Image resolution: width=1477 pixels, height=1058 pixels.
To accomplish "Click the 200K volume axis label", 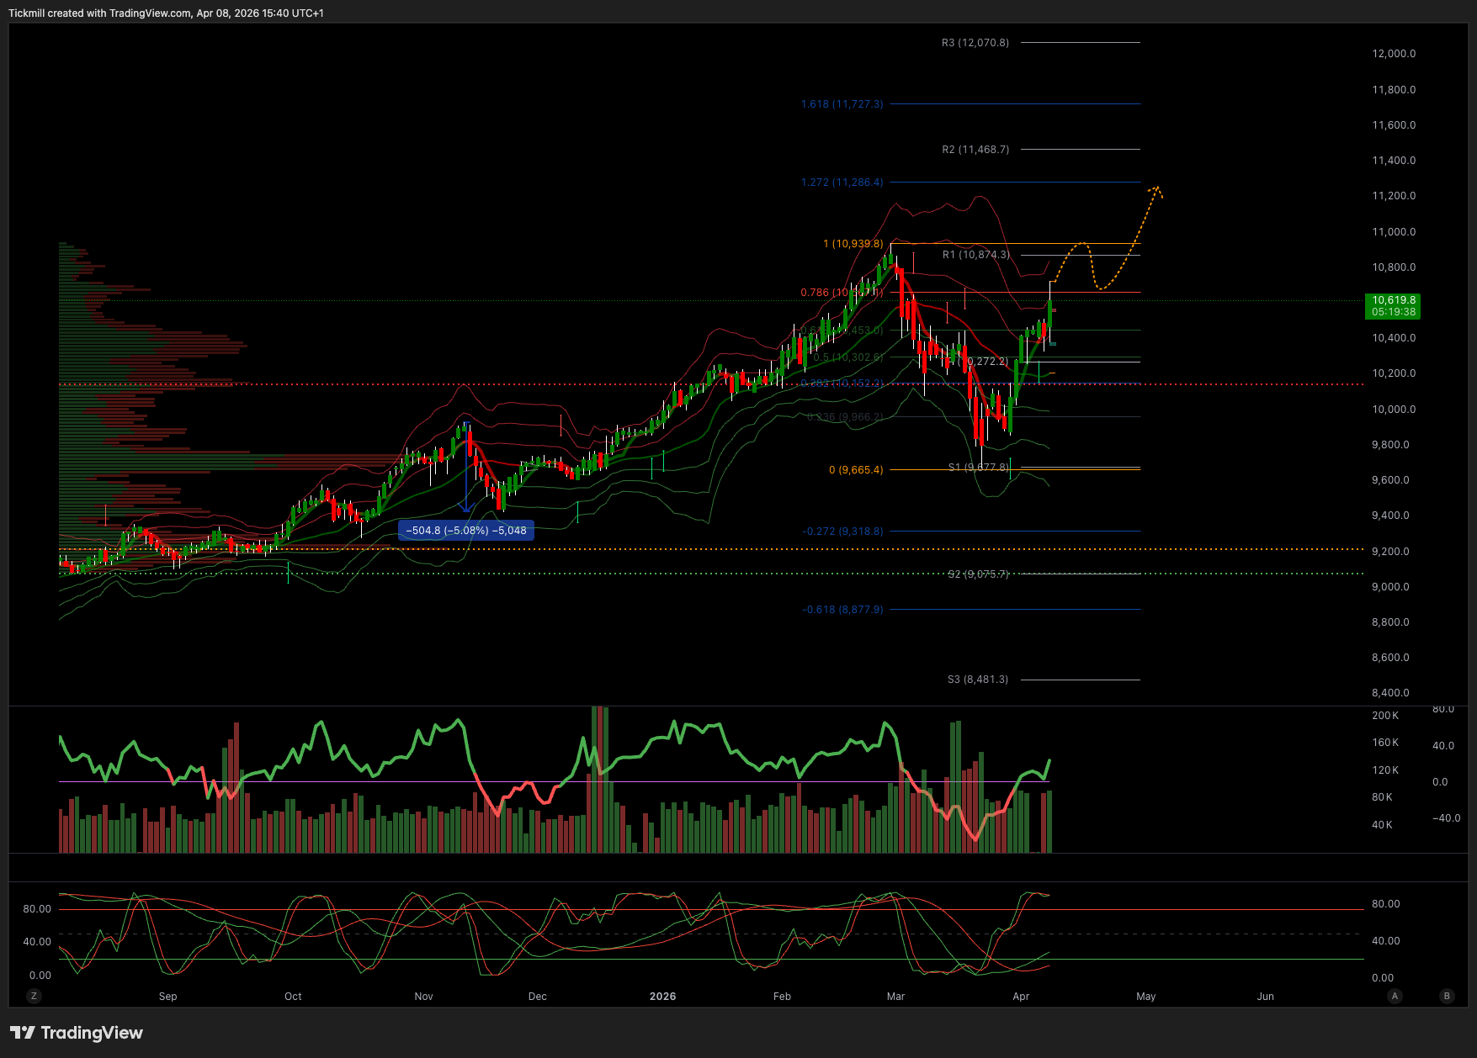I will pos(1385,716).
